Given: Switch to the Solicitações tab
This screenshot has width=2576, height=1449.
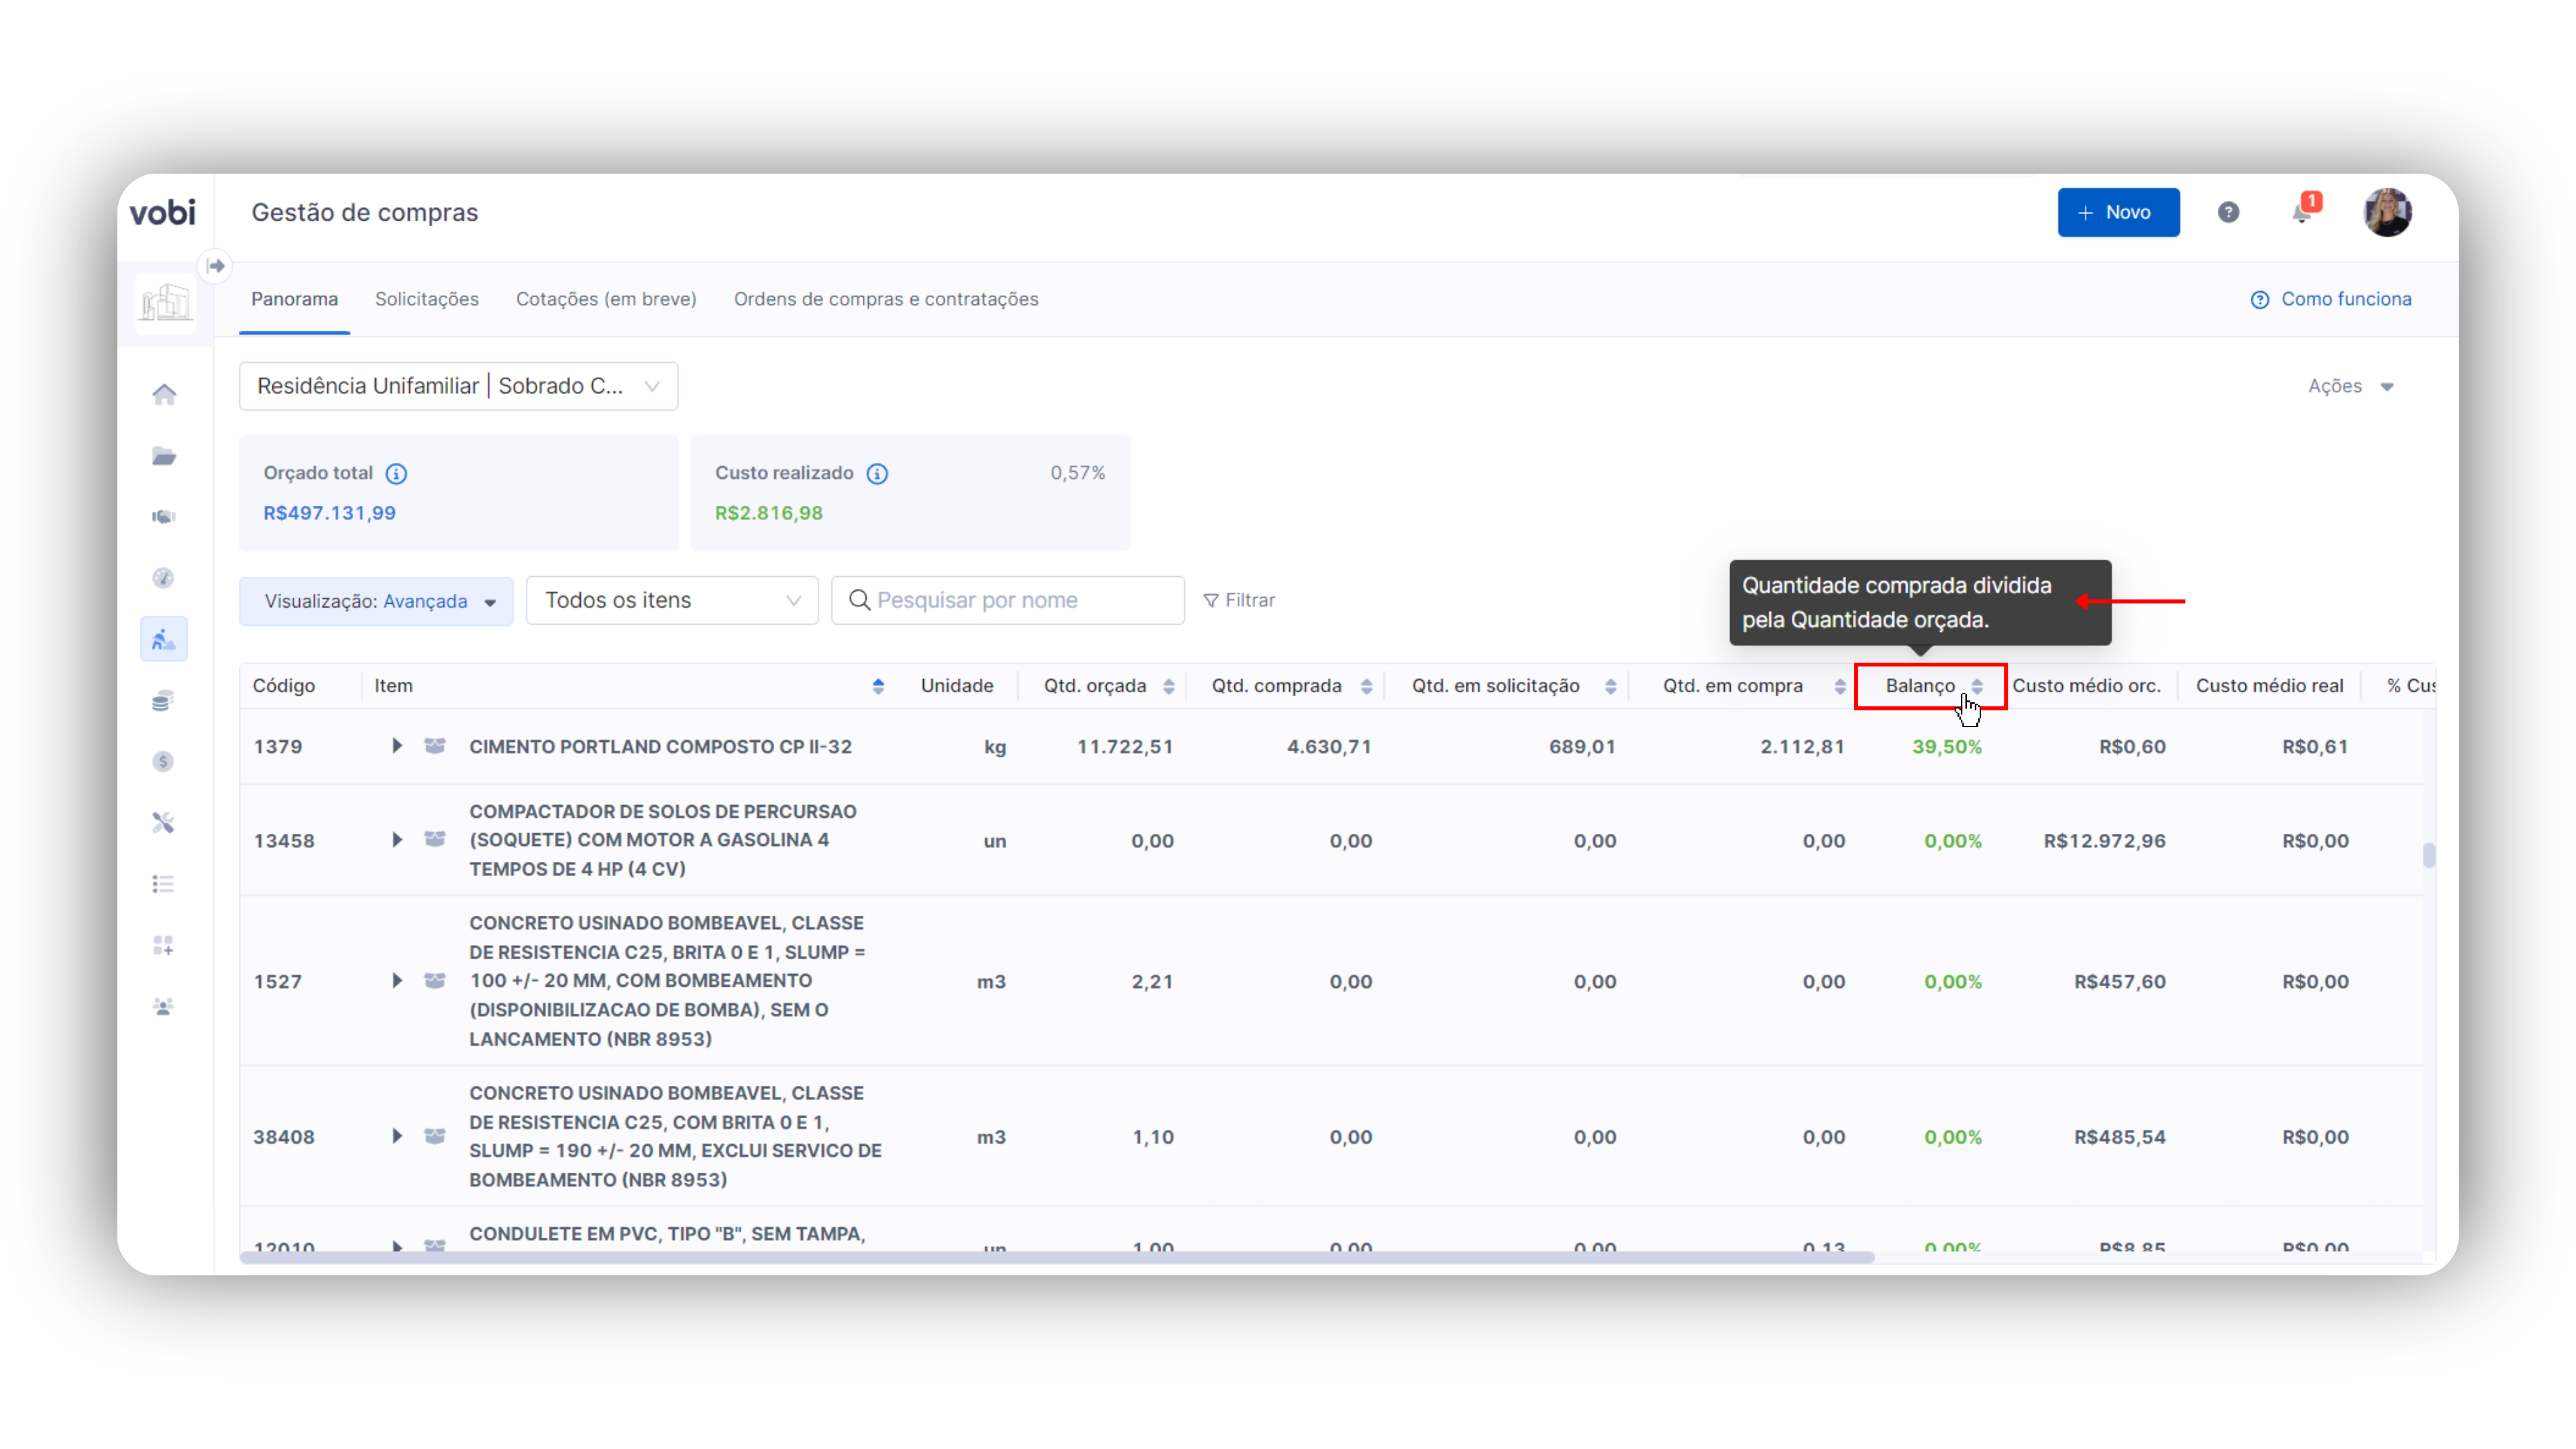Looking at the screenshot, I should tap(426, 299).
